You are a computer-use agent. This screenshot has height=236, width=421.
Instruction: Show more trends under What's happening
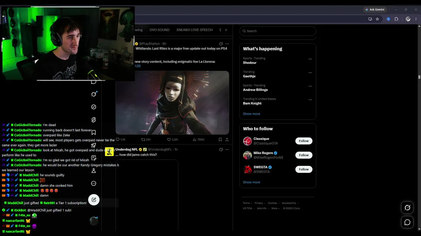coord(251,114)
